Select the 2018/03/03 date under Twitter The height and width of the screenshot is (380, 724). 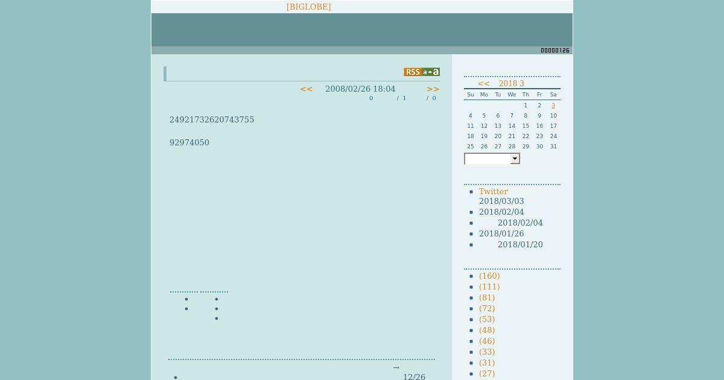click(x=501, y=201)
